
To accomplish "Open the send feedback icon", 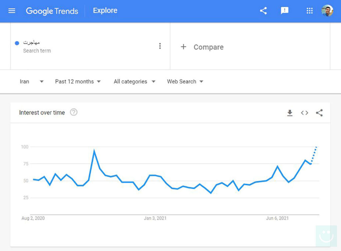I will (285, 11).
